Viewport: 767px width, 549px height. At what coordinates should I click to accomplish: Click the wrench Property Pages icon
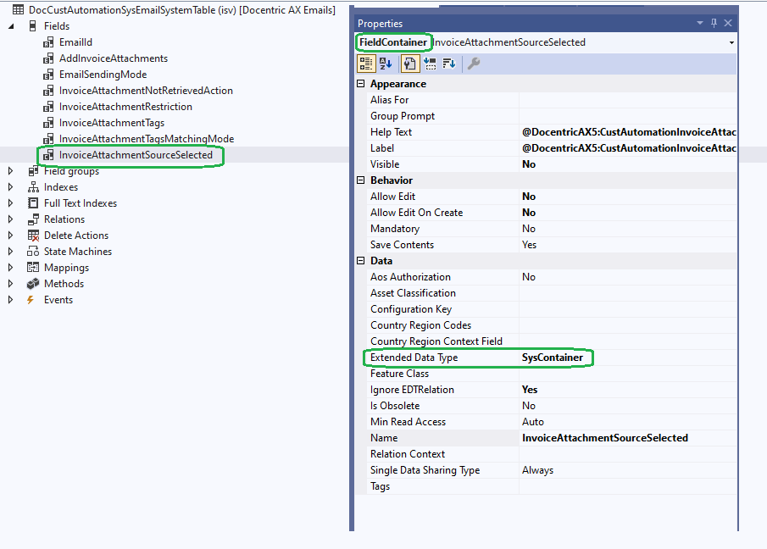(474, 64)
